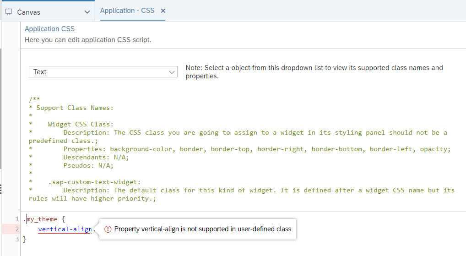This screenshot has width=466, height=256.
Task: Open the Text object dropdown arrow
Action: click(172, 72)
